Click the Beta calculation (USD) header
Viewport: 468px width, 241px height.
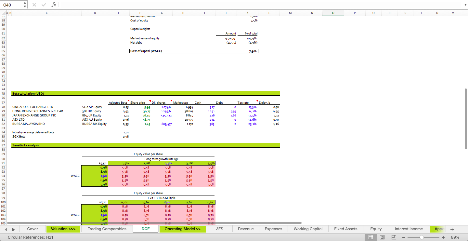(28, 94)
